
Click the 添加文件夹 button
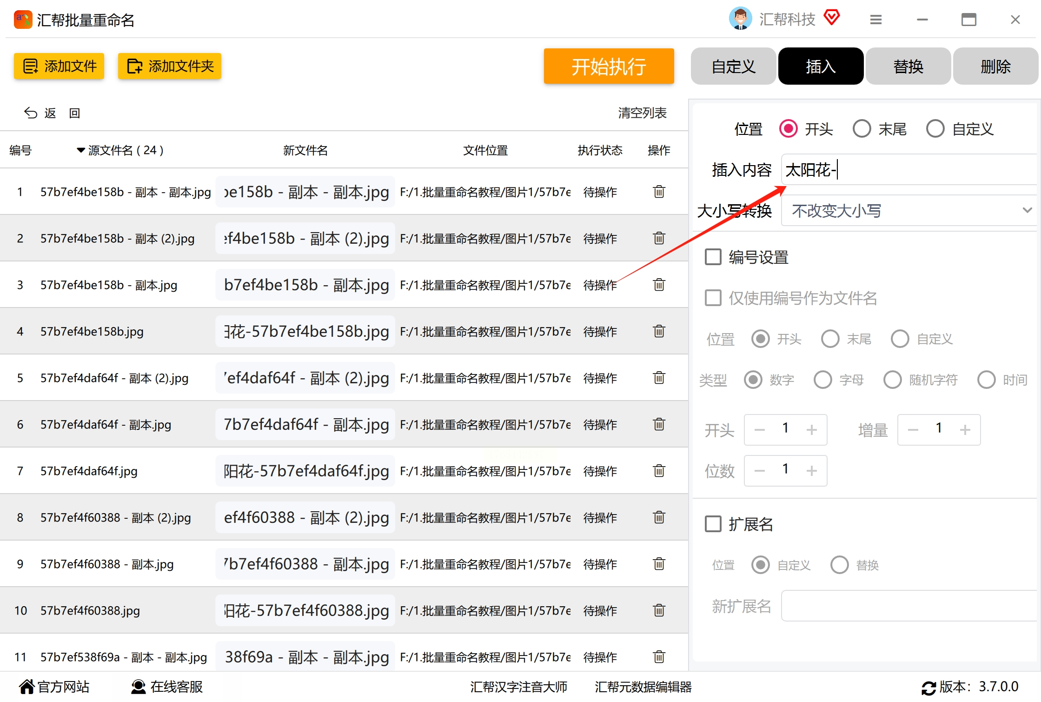point(170,67)
